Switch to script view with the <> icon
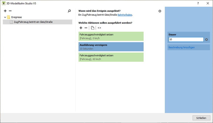This screenshot has width=213, height=123. pyautogui.click(x=99, y=28)
